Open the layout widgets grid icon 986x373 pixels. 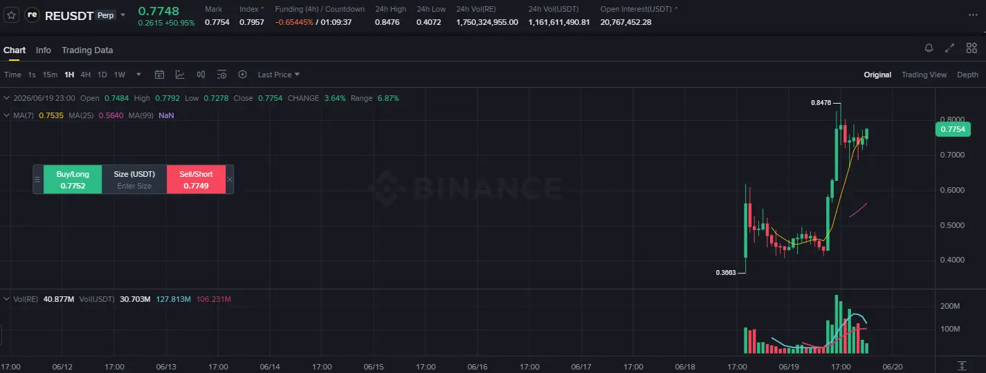tap(971, 48)
